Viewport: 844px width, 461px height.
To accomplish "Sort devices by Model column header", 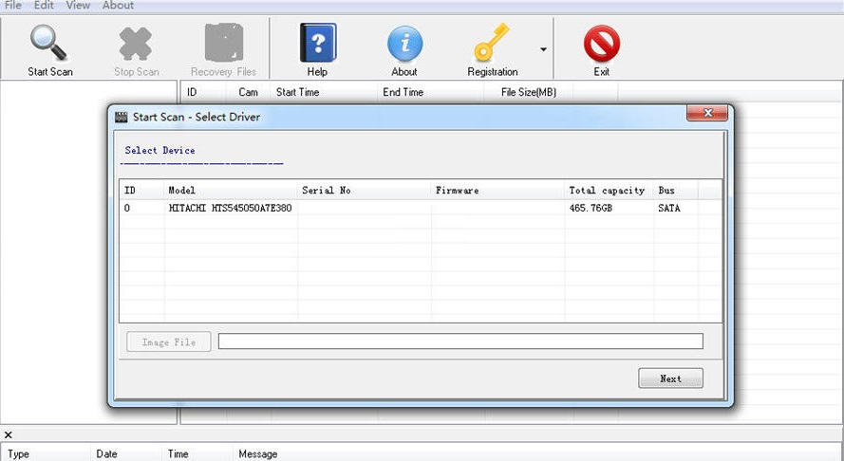I will tap(231, 190).
